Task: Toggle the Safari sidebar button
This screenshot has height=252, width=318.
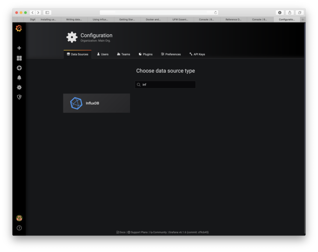Action: (47, 13)
